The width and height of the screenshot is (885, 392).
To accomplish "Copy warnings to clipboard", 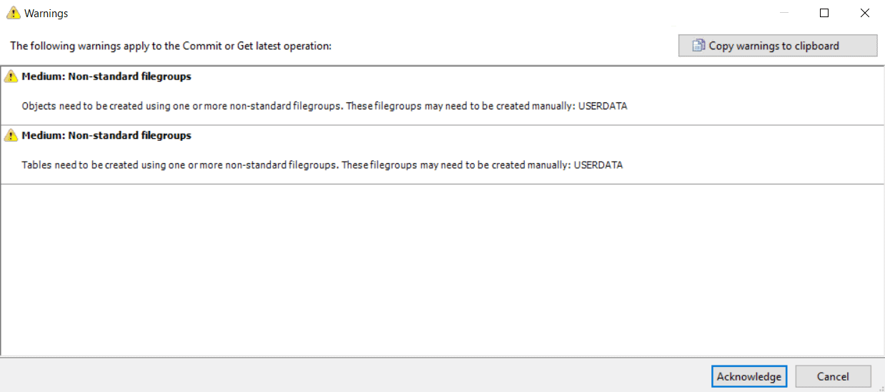I will [778, 46].
